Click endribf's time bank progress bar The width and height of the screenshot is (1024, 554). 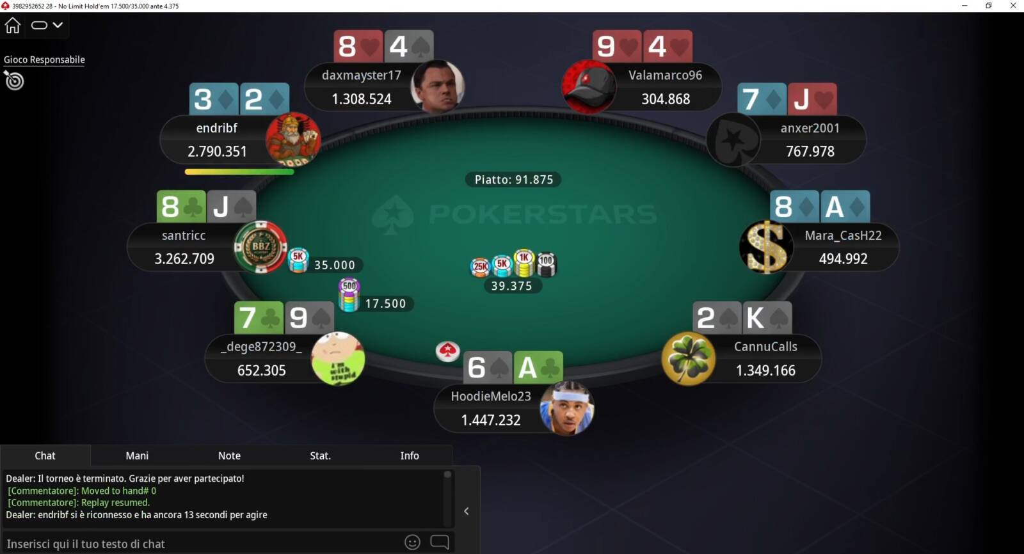(x=239, y=171)
